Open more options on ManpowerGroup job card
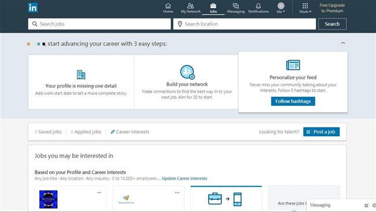 pos(177,192)
